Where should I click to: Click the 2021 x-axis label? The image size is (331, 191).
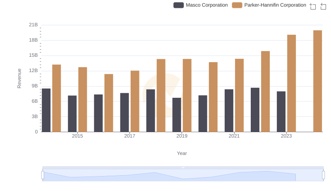(x=234, y=136)
